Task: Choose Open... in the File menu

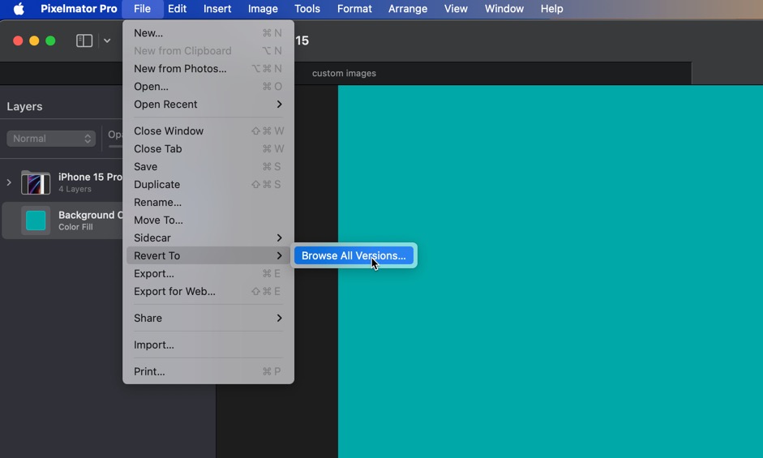Action: pos(208,87)
